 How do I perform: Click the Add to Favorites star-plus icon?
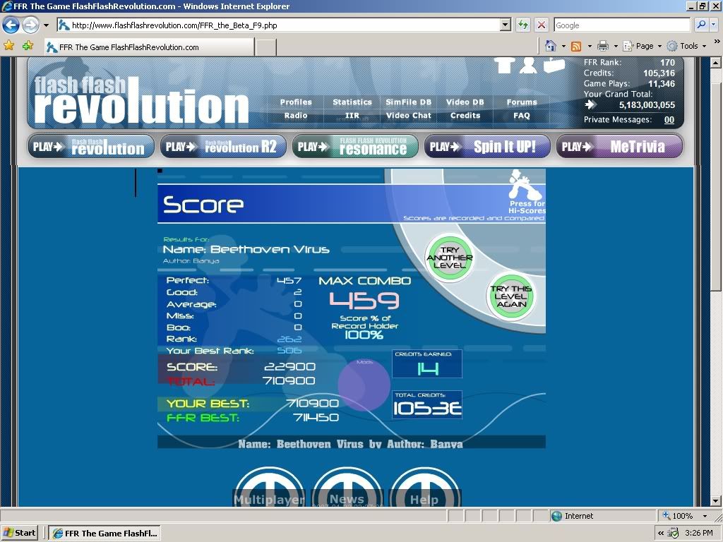click(x=28, y=46)
